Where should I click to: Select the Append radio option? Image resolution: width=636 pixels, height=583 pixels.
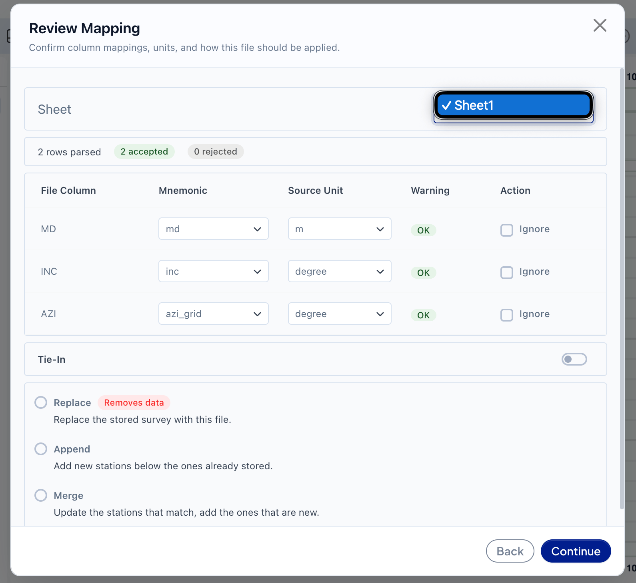click(x=41, y=449)
